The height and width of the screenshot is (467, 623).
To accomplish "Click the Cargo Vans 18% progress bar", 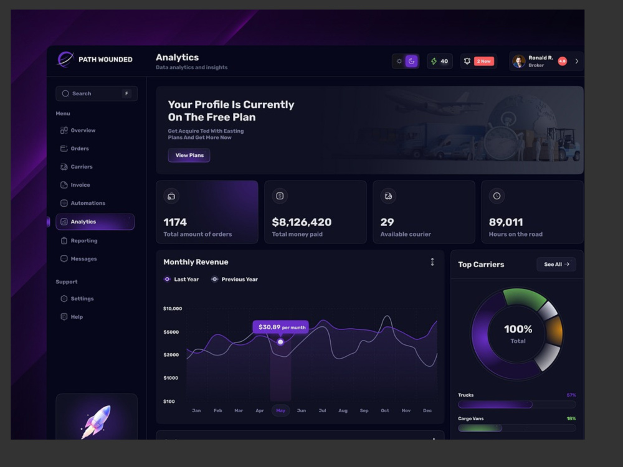I will [x=517, y=428].
